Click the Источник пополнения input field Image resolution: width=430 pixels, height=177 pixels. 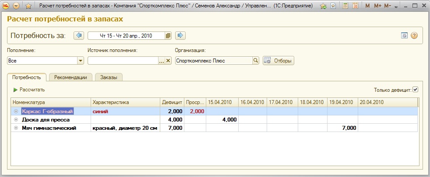click(x=122, y=61)
